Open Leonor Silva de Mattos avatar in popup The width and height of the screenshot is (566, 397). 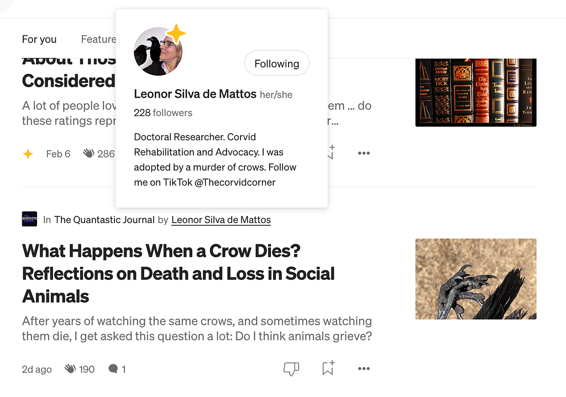coord(158,51)
